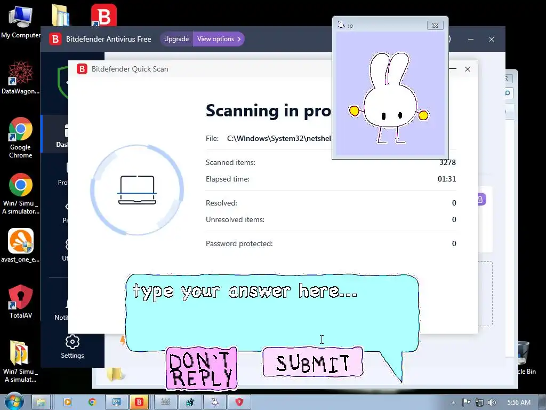Image resolution: width=546 pixels, height=410 pixels.
Task: Open the DataWagon desktop shortcut
Action: (20, 77)
